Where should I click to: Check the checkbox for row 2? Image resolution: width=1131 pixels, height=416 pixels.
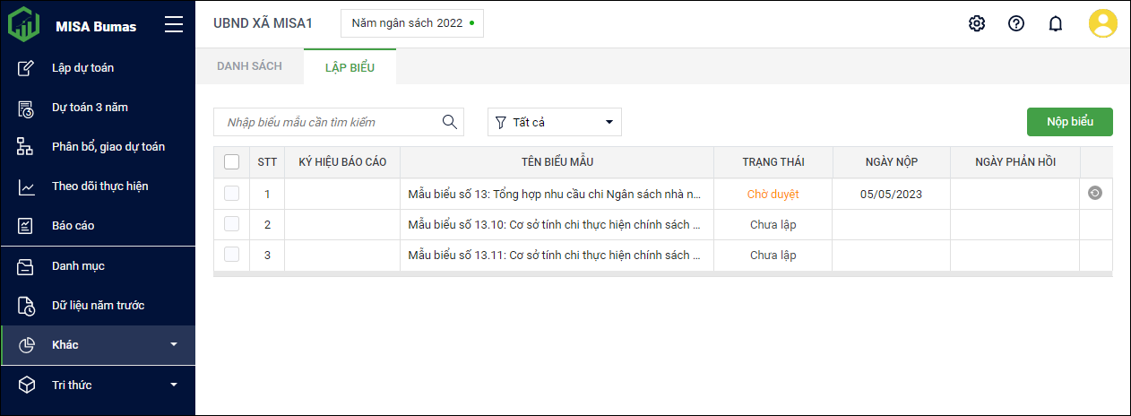click(231, 224)
